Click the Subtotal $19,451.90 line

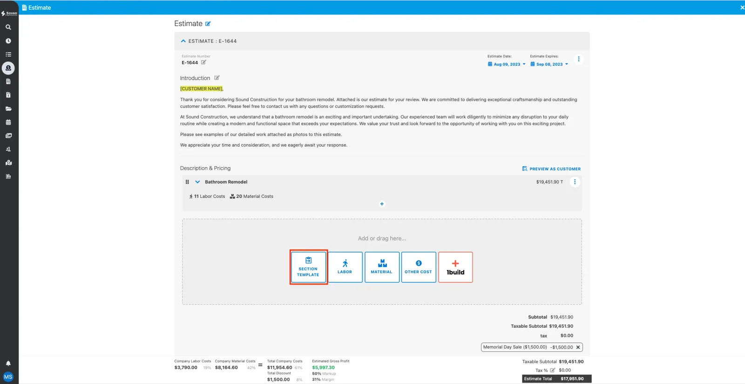pos(550,317)
